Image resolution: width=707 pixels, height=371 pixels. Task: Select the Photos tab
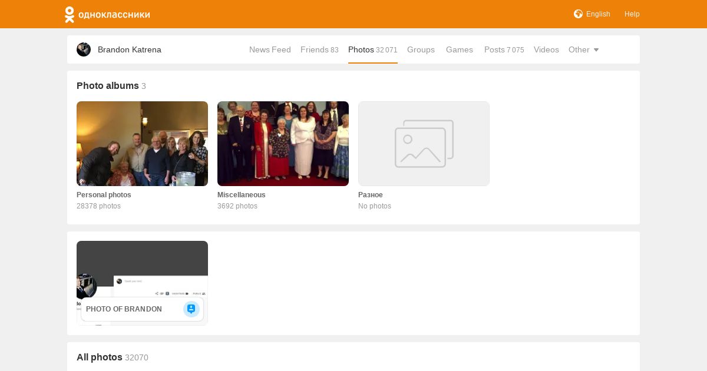tap(372, 49)
